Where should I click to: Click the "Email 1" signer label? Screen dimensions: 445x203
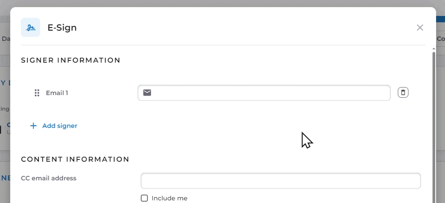[57, 93]
